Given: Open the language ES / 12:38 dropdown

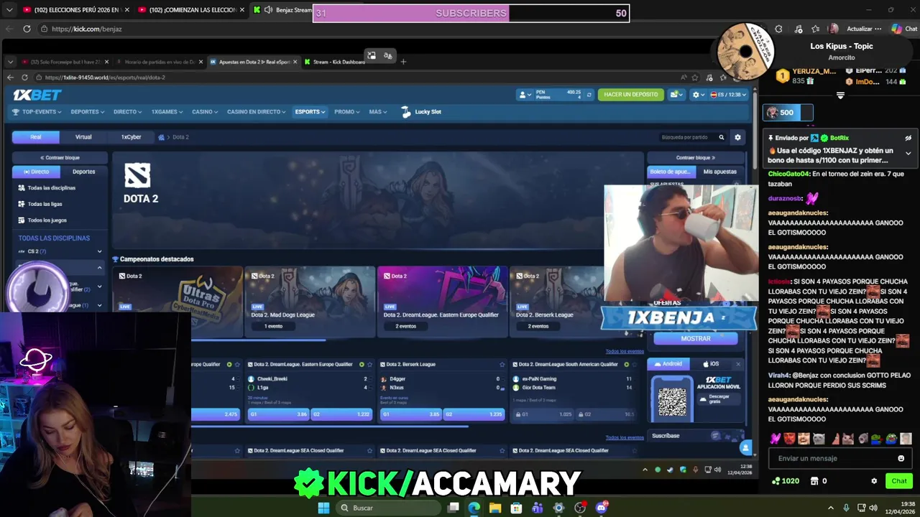Looking at the screenshot, I should [728, 95].
